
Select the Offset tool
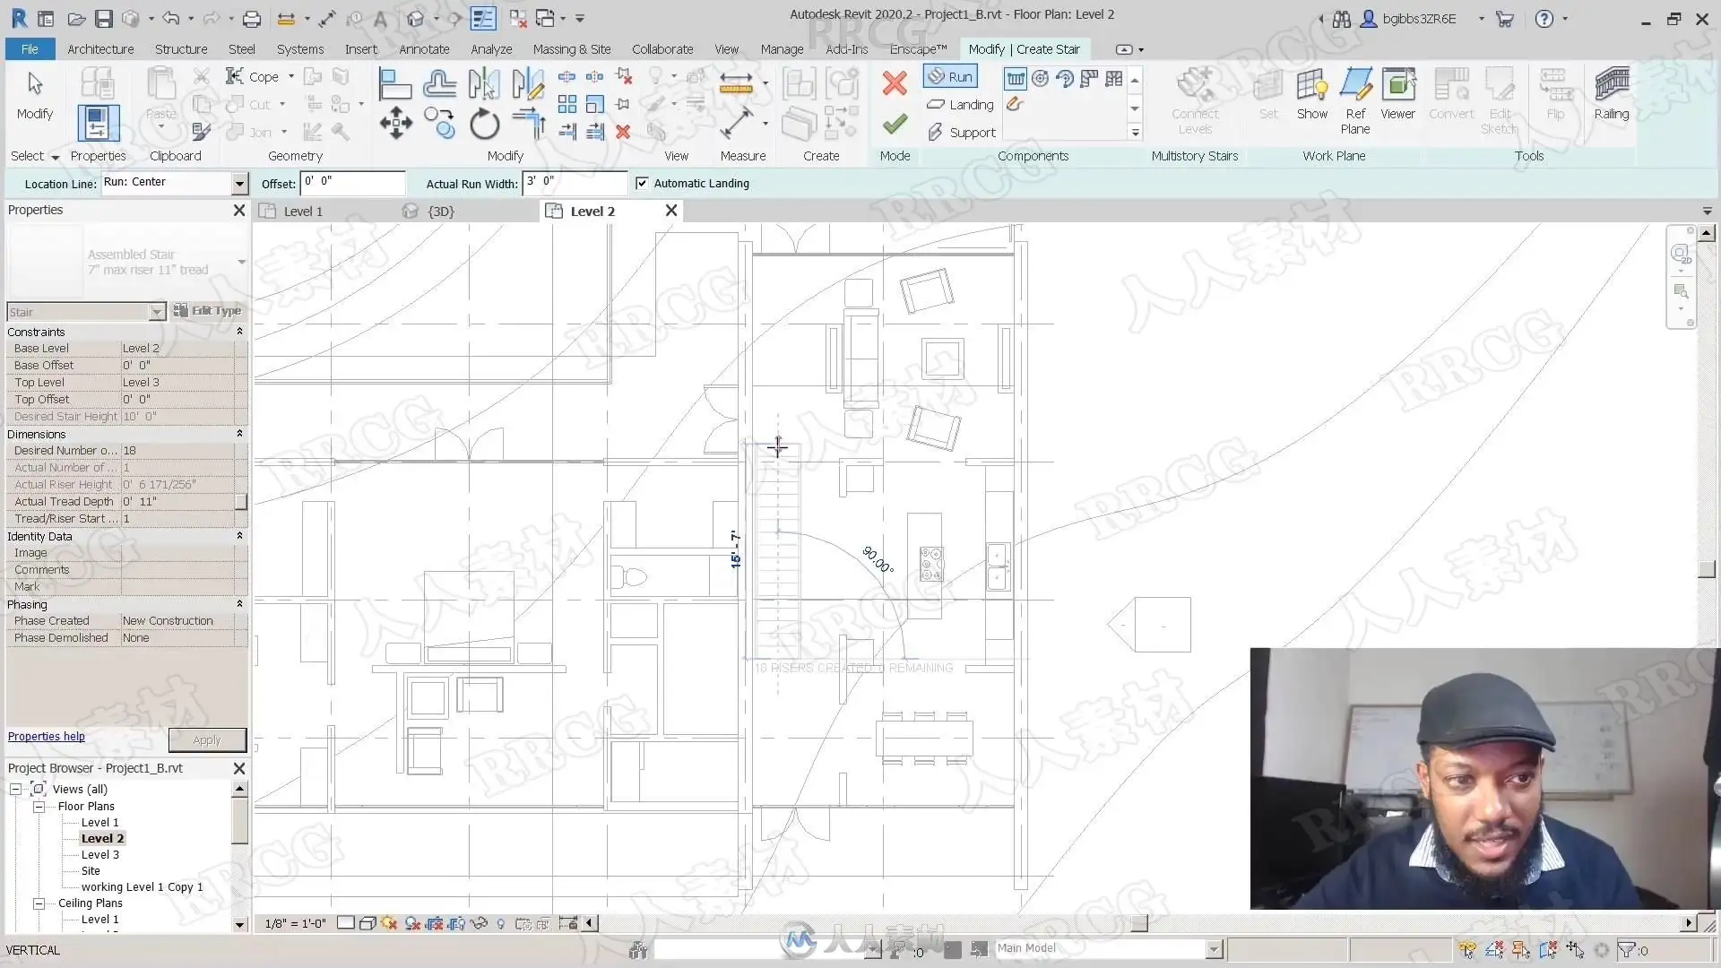[439, 84]
